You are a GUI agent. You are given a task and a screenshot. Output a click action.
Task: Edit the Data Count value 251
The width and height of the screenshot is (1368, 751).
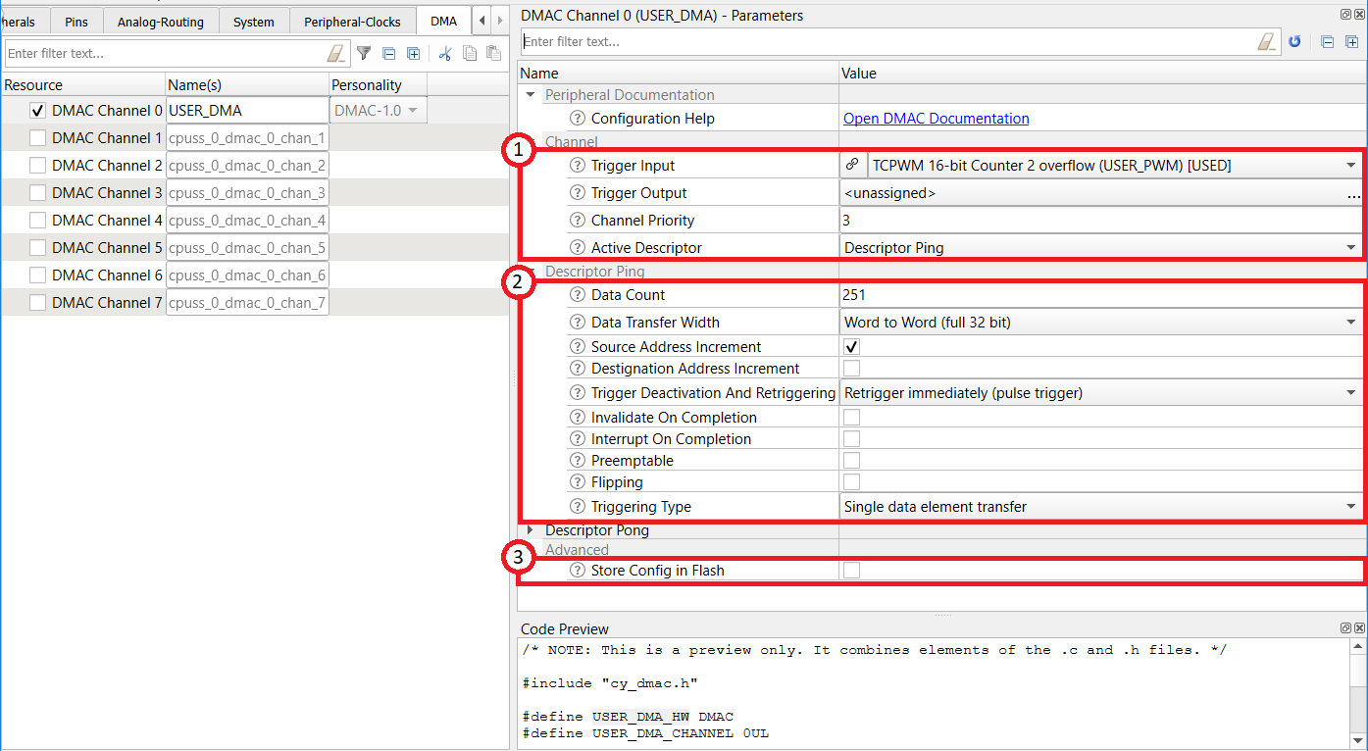1100,295
